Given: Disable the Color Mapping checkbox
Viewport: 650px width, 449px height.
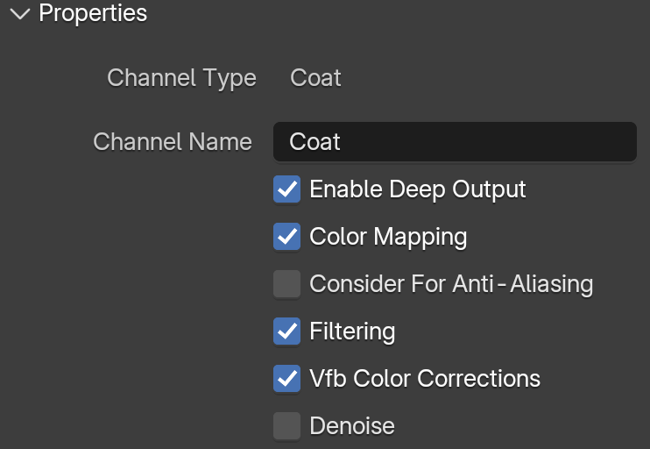Looking at the screenshot, I should pyautogui.click(x=286, y=237).
